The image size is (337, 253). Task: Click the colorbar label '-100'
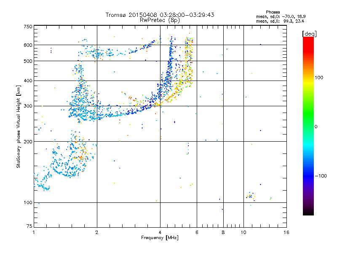click(x=321, y=176)
